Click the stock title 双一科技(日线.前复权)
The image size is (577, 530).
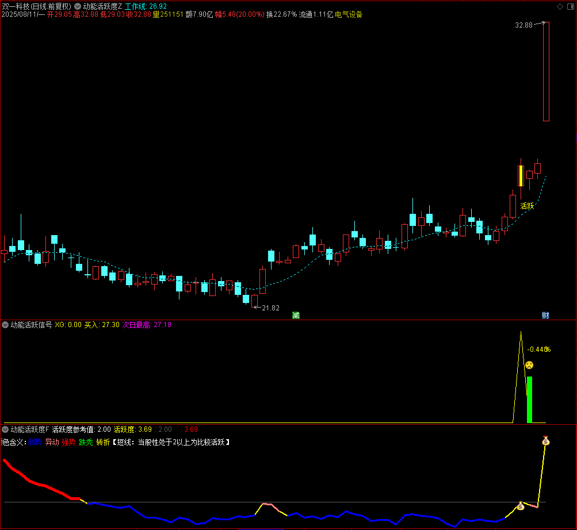36,6
